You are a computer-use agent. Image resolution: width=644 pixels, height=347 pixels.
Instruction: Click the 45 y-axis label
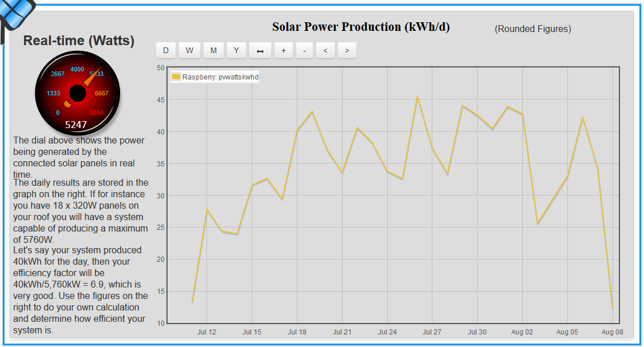(161, 100)
